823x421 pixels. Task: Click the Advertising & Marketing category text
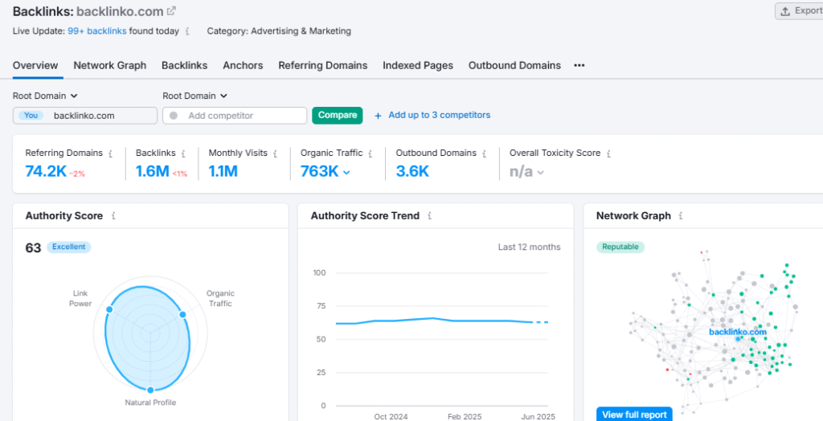tap(301, 31)
